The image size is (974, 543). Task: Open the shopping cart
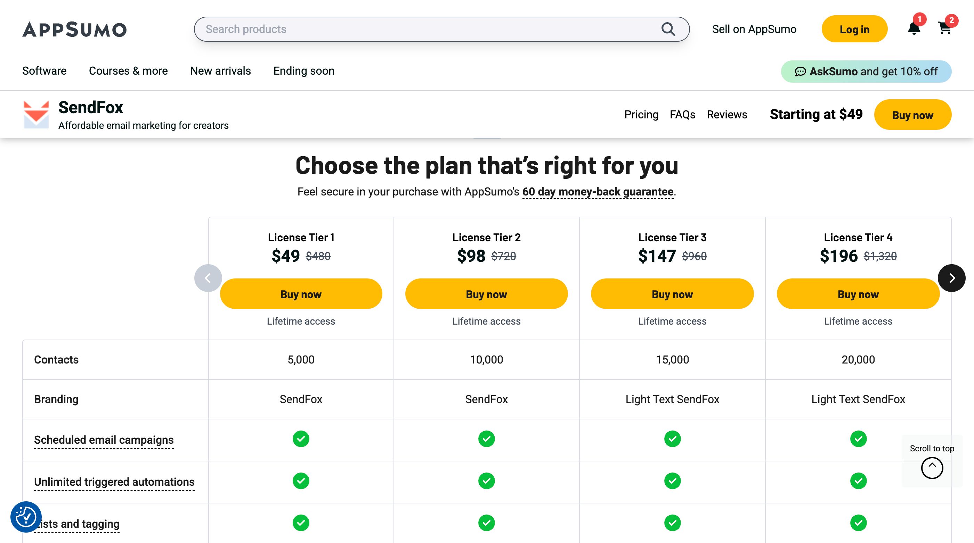[x=944, y=28]
